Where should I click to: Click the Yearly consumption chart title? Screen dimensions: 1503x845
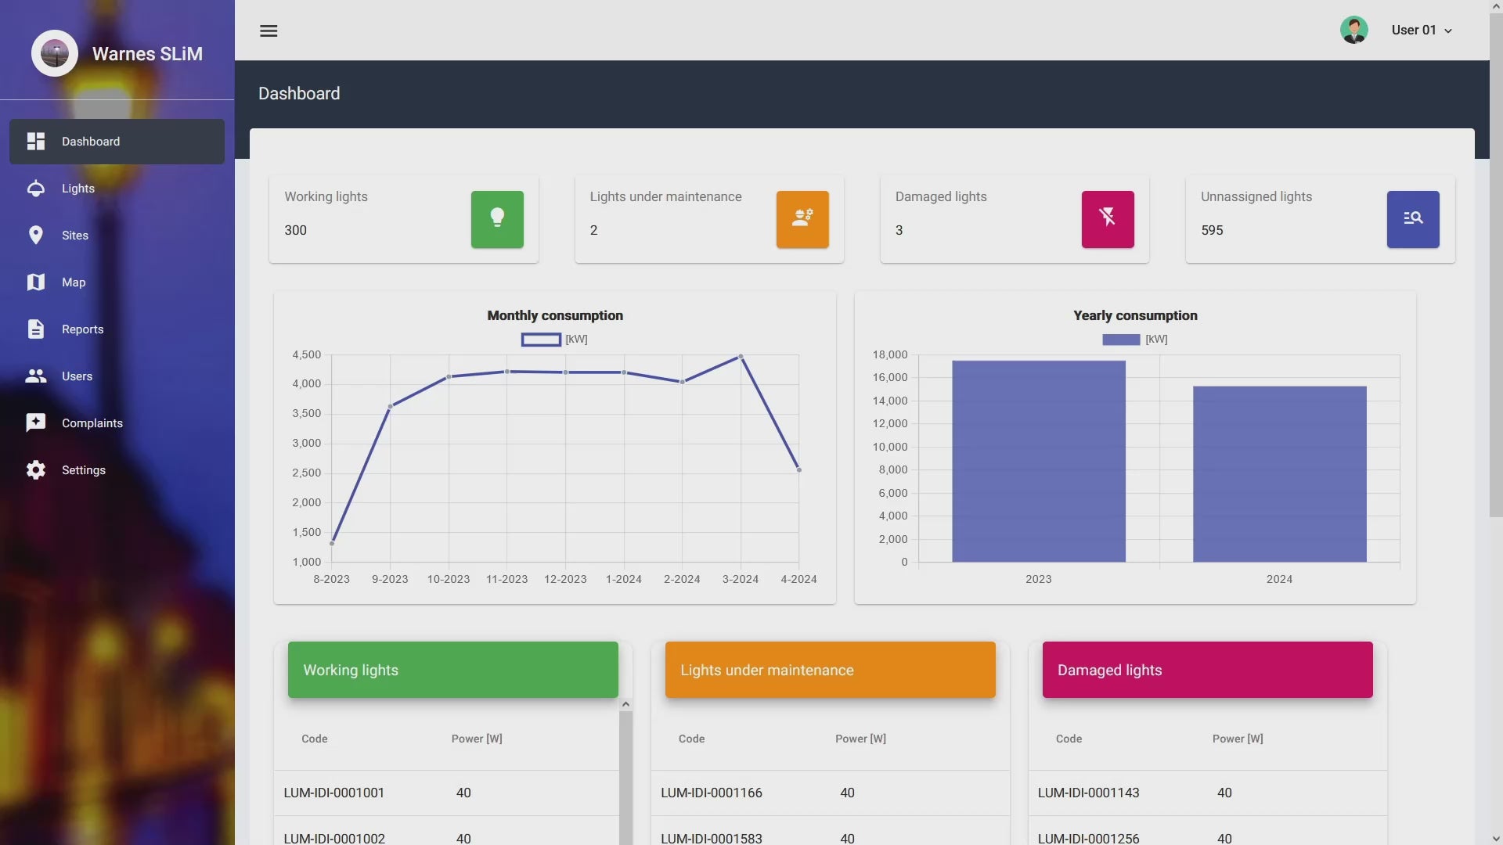click(x=1135, y=315)
